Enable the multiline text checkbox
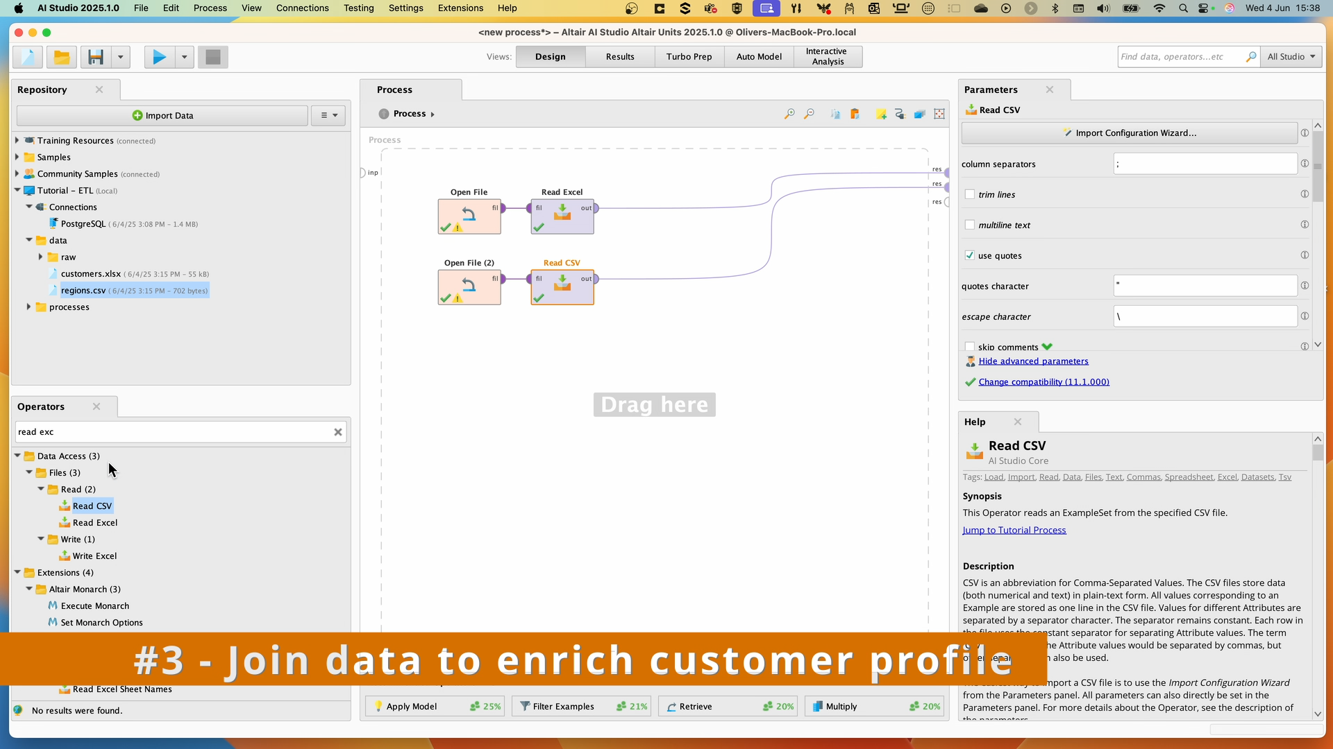The width and height of the screenshot is (1333, 749). pos(970,225)
